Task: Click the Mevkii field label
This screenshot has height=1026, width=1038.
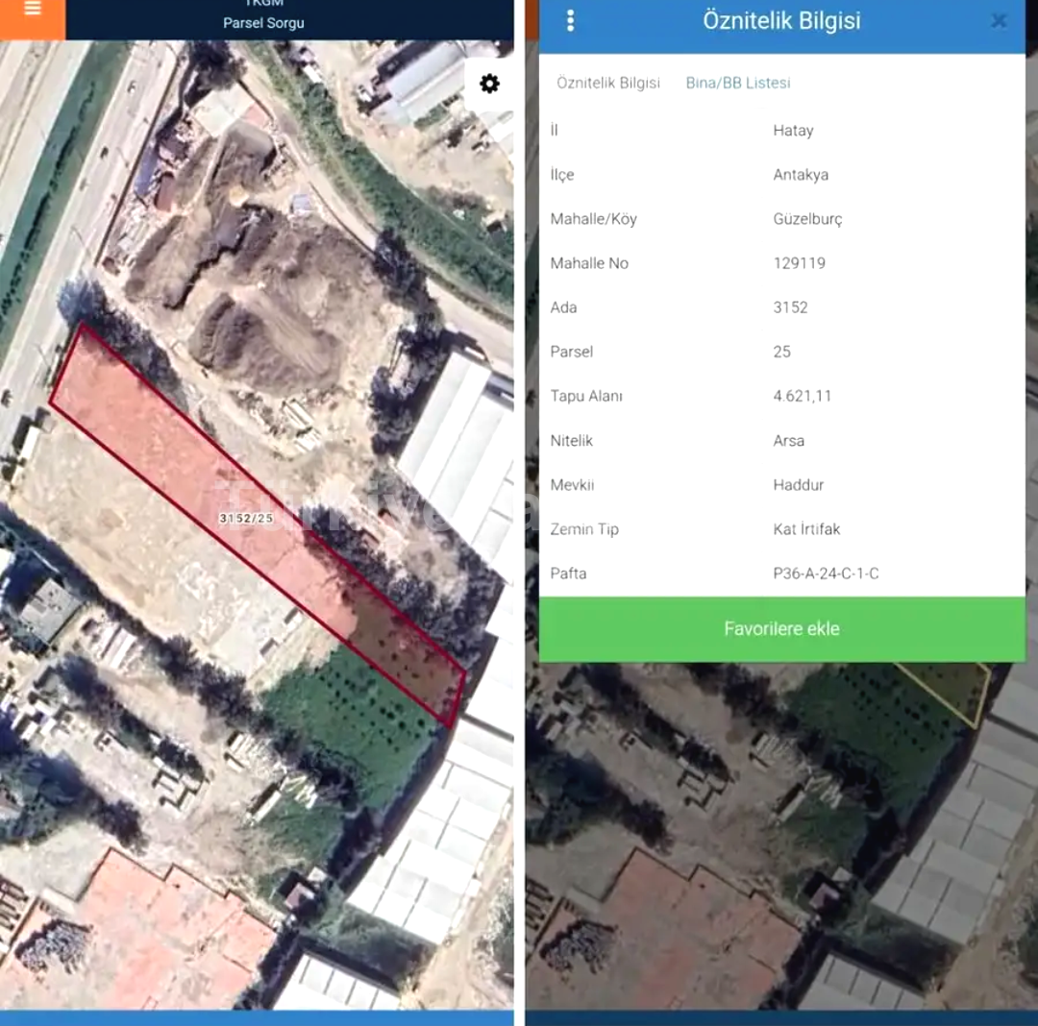Action: coord(572,485)
